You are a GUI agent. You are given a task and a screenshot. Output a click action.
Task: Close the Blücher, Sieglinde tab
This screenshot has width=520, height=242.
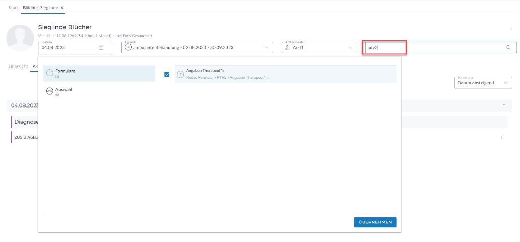pyautogui.click(x=62, y=8)
